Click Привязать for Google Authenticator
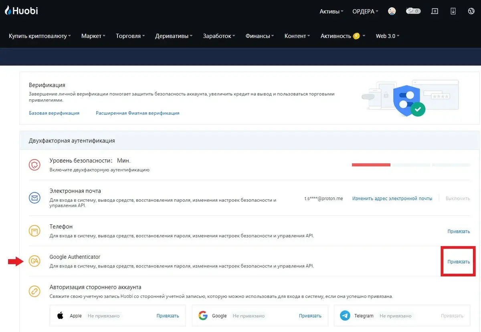This screenshot has width=481, height=332. 459,262
